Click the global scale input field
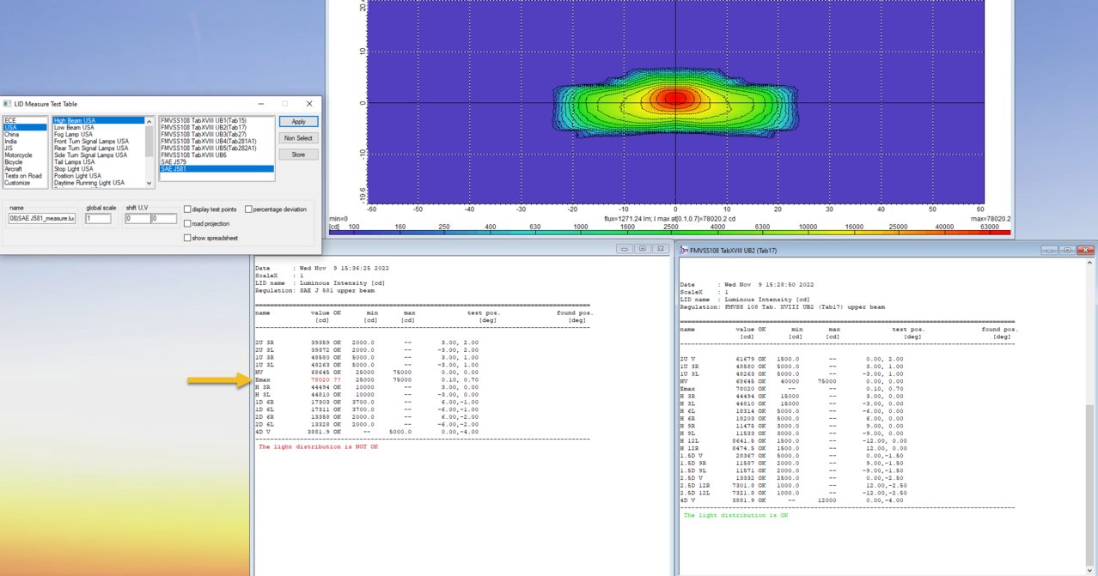 point(98,219)
